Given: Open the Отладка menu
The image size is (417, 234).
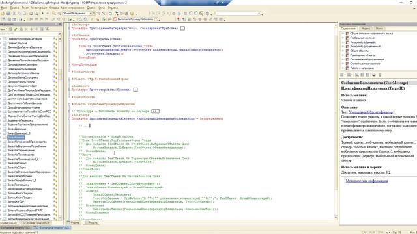Looking at the screenshot, I should (x=53, y=8).
